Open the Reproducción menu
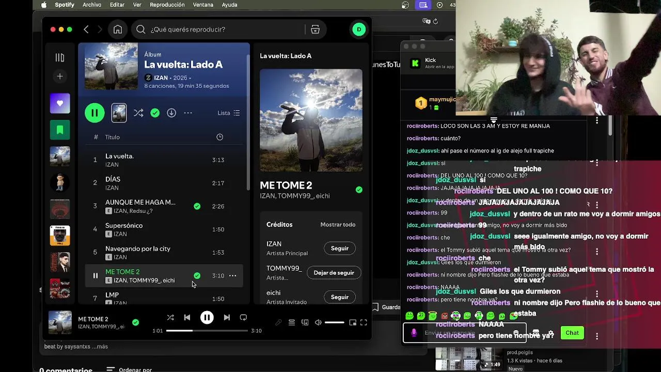The height and width of the screenshot is (372, 661). 167,5
